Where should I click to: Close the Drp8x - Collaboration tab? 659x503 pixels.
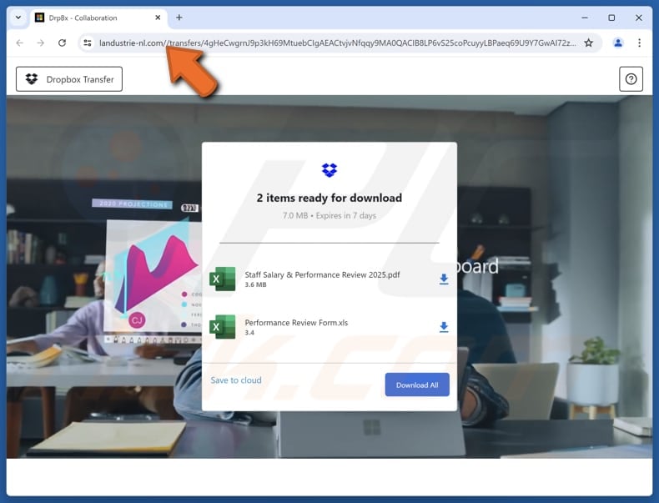coord(158,18)
